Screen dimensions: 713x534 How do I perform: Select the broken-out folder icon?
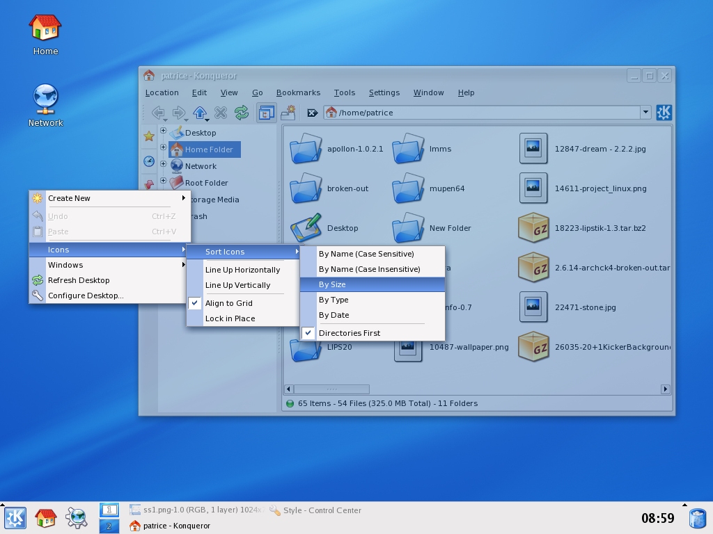click(x=306, y=188)
